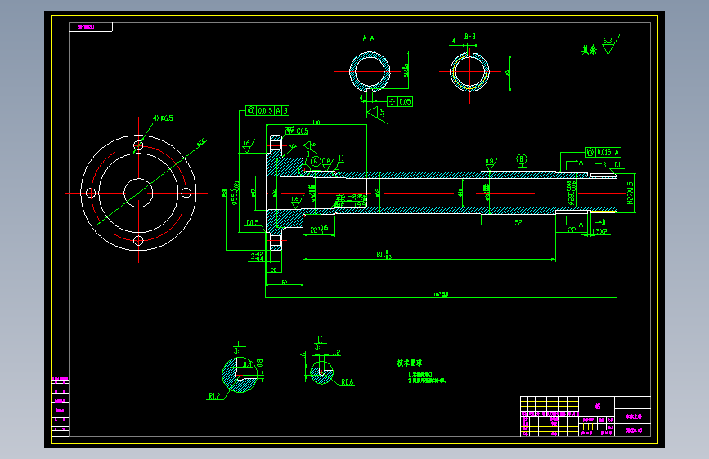Pick the 6.3 roughness symbol

point(610,45)
